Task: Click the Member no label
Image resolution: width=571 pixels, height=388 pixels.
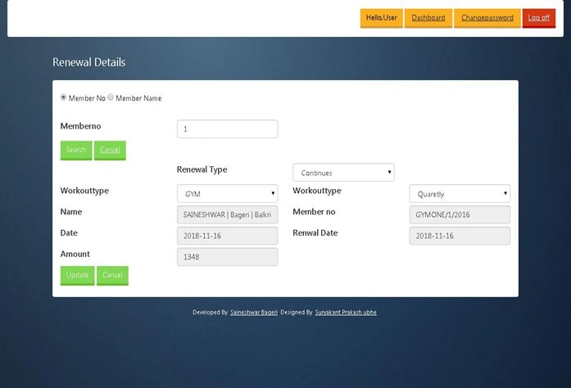Action: (x=314, y=212)
